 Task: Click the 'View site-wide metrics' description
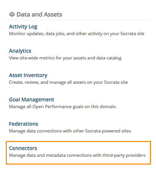[x=65, y=58]
